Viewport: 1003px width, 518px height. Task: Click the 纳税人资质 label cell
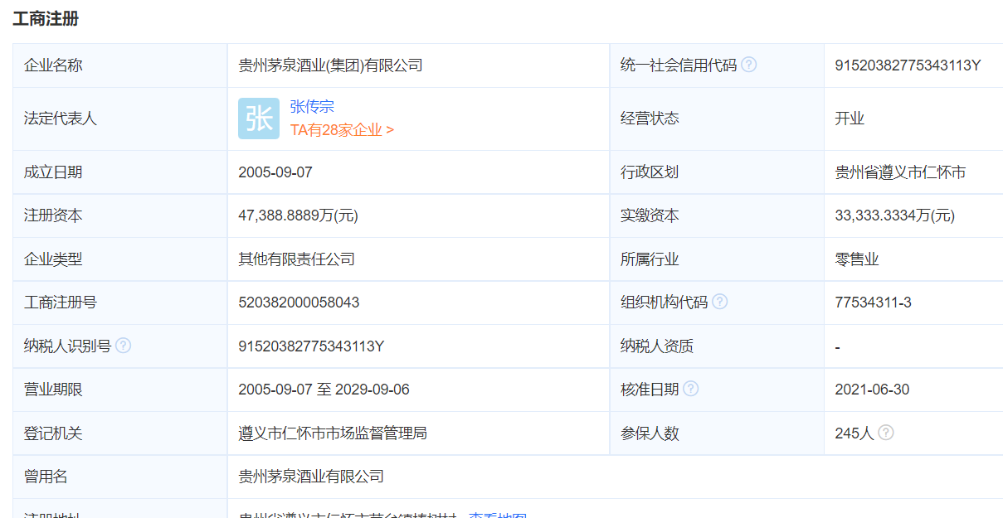717,346
